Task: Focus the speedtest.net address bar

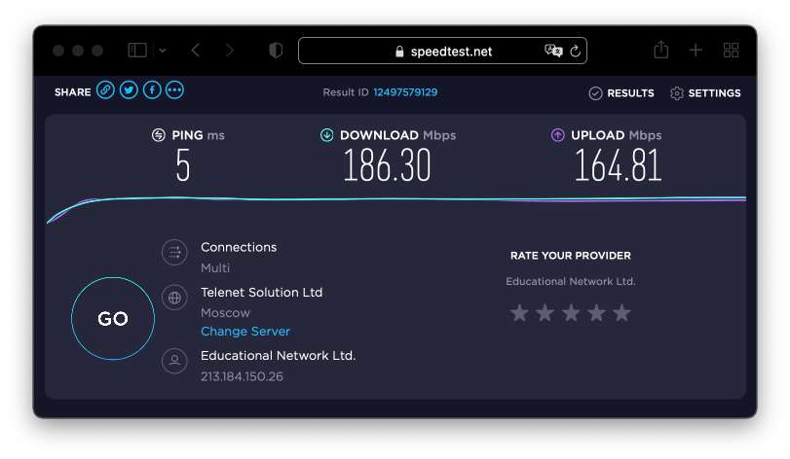Action: click(442, 51)
